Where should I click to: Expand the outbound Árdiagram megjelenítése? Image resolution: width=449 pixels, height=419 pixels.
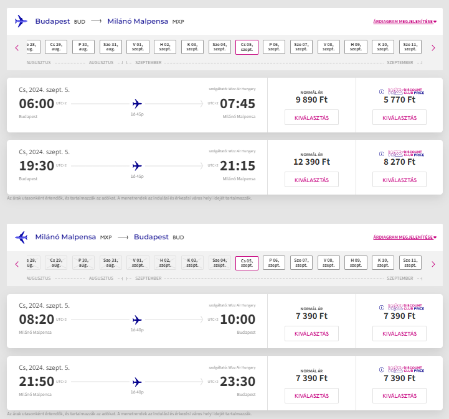[x=405, y=21]
